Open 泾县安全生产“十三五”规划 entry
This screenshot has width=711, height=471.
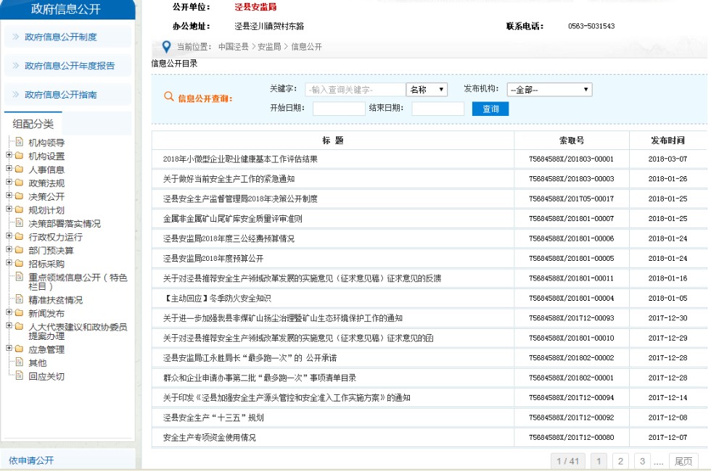pyautogui.click(x=213, y=417)
